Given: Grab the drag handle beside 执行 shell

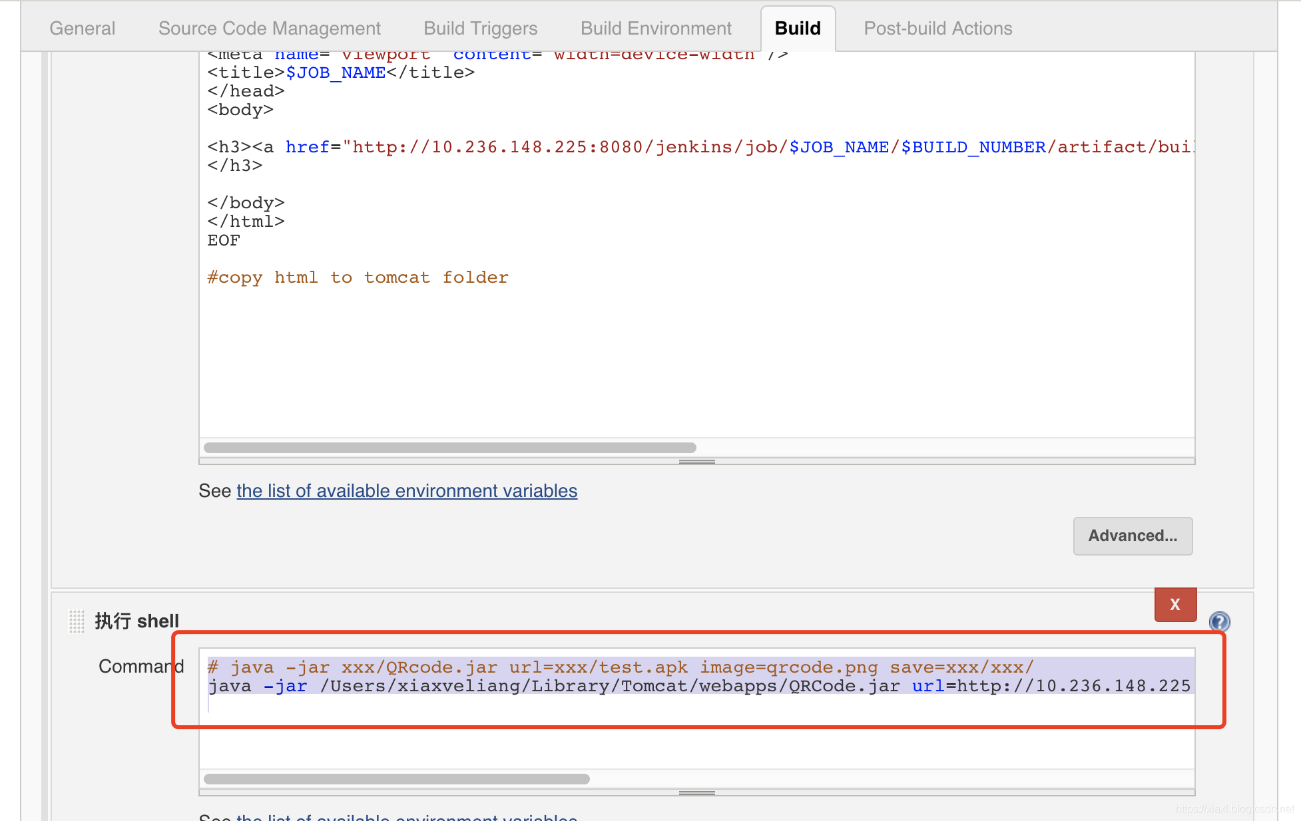Looking at the screenshot, I should (77, 621).
